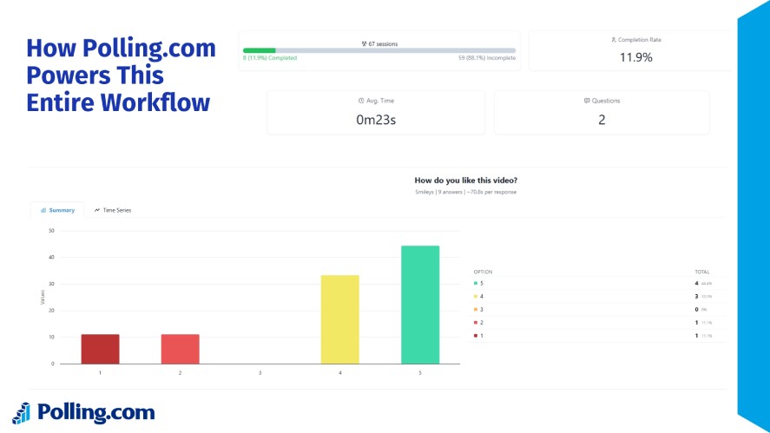Viewport: 770px width, 433px height.
Task: Click the Completion Rate person icon
Action: point(614,40)
